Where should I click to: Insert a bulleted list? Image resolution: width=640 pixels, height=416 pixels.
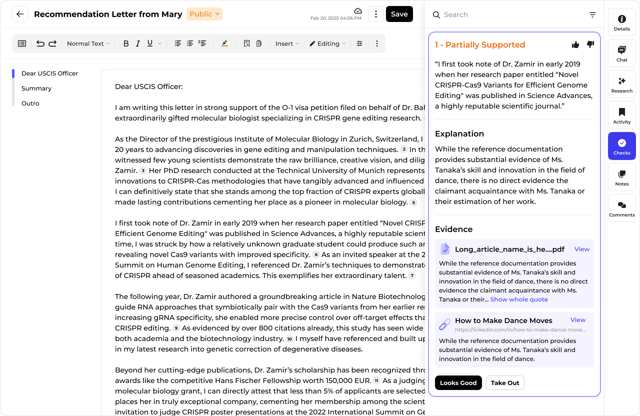pyautogui.click(x=178, y=44)
